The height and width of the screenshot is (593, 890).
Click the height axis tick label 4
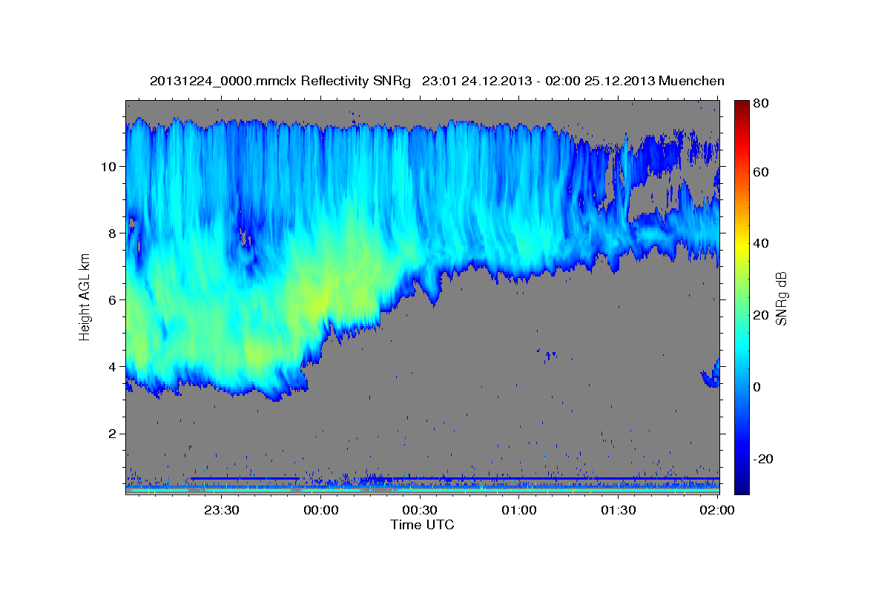click(x=113, y=366)
